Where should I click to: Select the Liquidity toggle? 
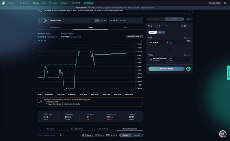point(137,135)
